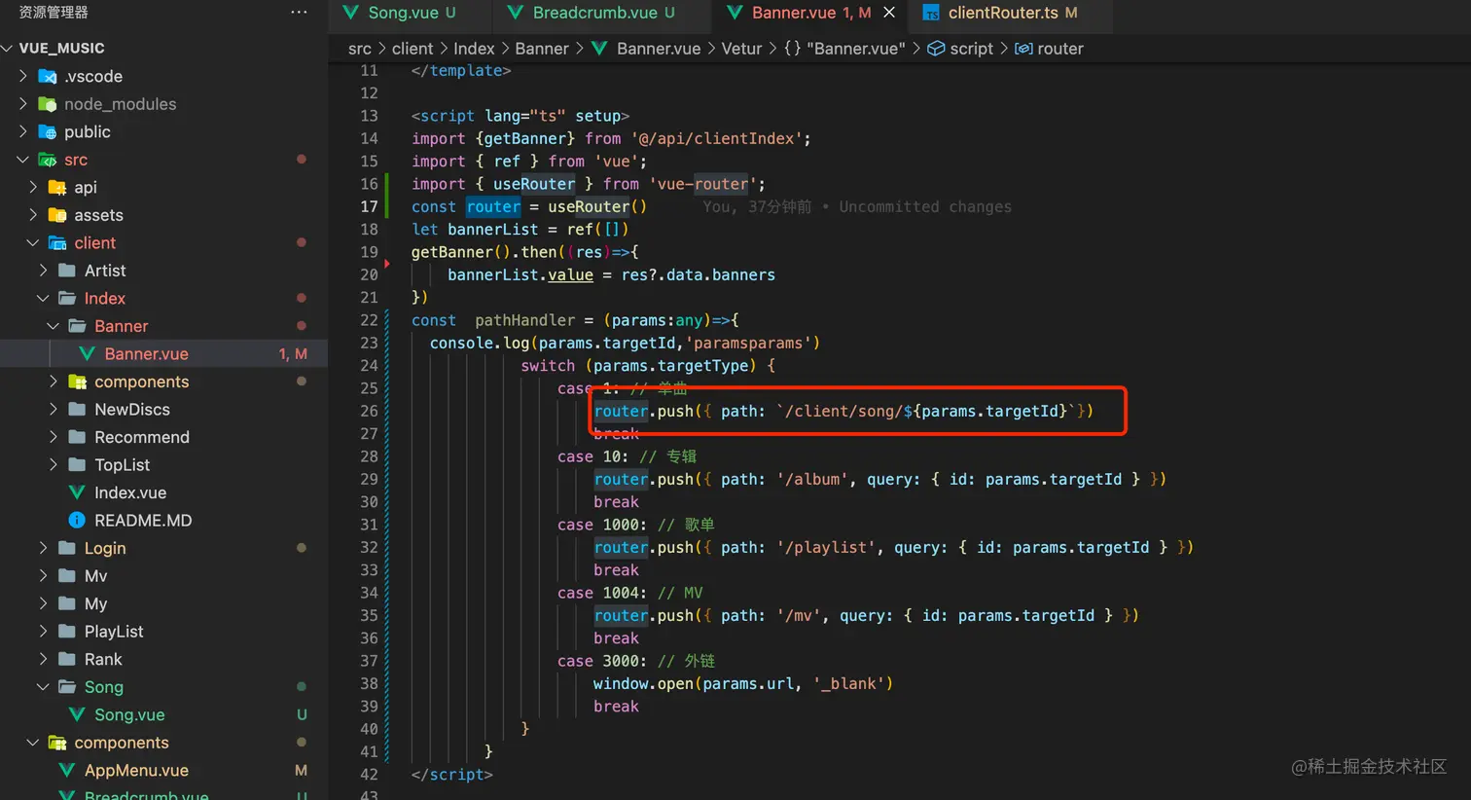Click the window.open(params.url, '_blank') line
The width and height of the screenshot is (1471, 800).
[743, 684]
